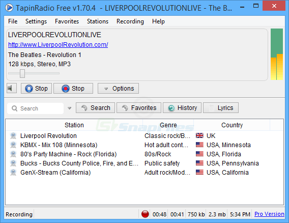Click the Hot adult cont... genre cell
This screenshot has height=223, width=289.
tap(166, 145)
